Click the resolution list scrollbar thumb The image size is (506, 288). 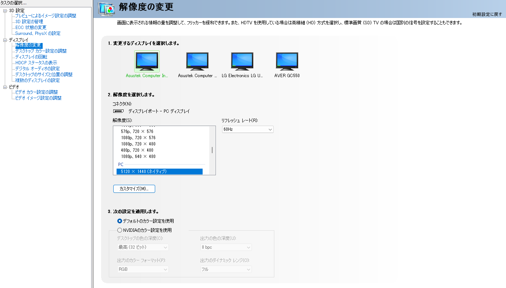coord(212,150)
